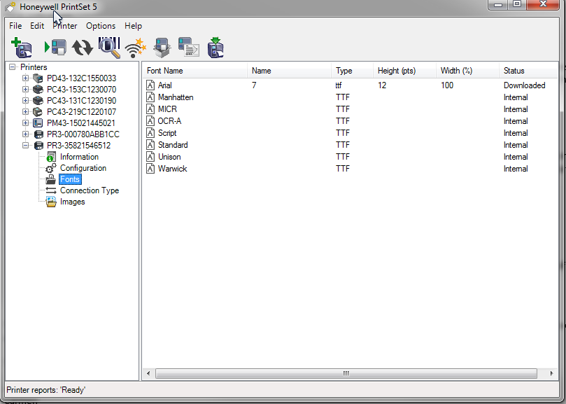This screenshot has width=566, height=404.
Task: Select the Configuration tree item
Action: [x=83, y=168]
